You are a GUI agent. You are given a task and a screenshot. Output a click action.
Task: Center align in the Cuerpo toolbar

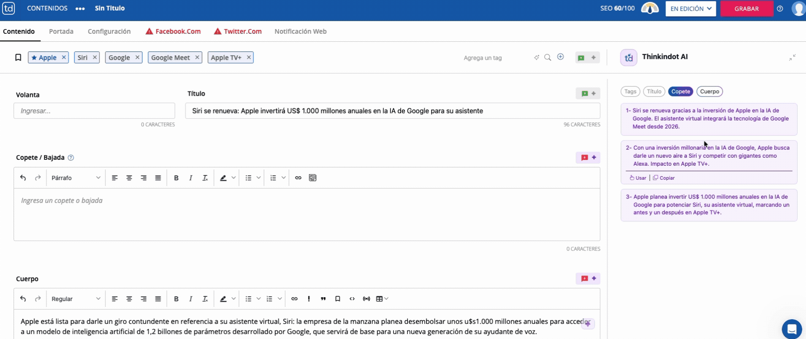coord(129,299)
